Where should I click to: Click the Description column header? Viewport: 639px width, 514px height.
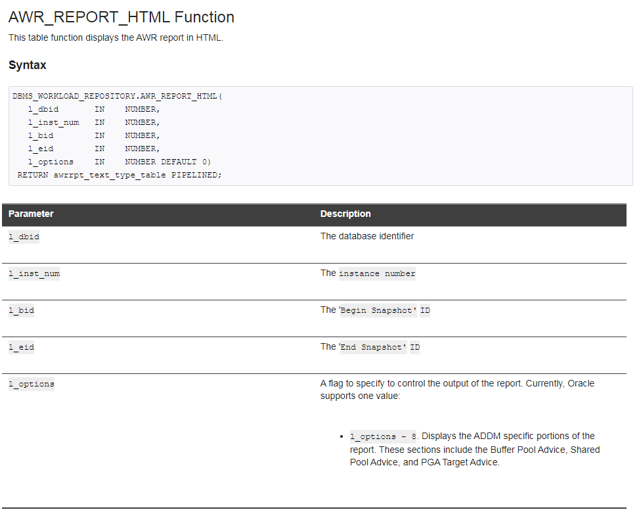click(345, 214)
